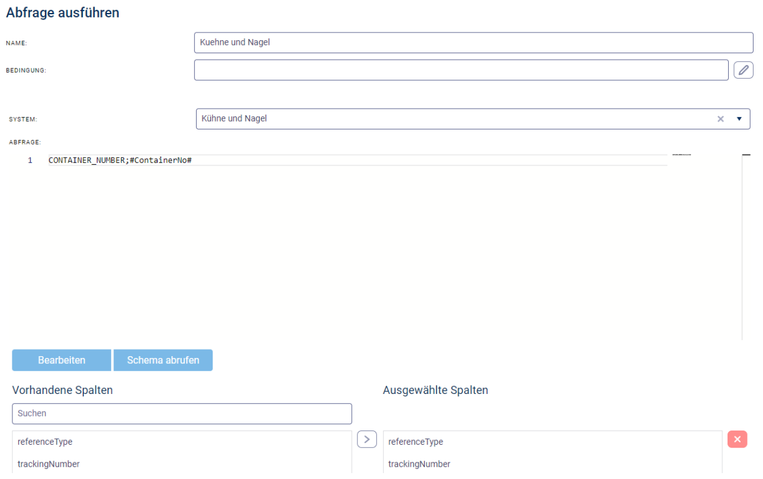Select trackingNumber in the Vorhandene Spalten list

[x=48, y=464]
